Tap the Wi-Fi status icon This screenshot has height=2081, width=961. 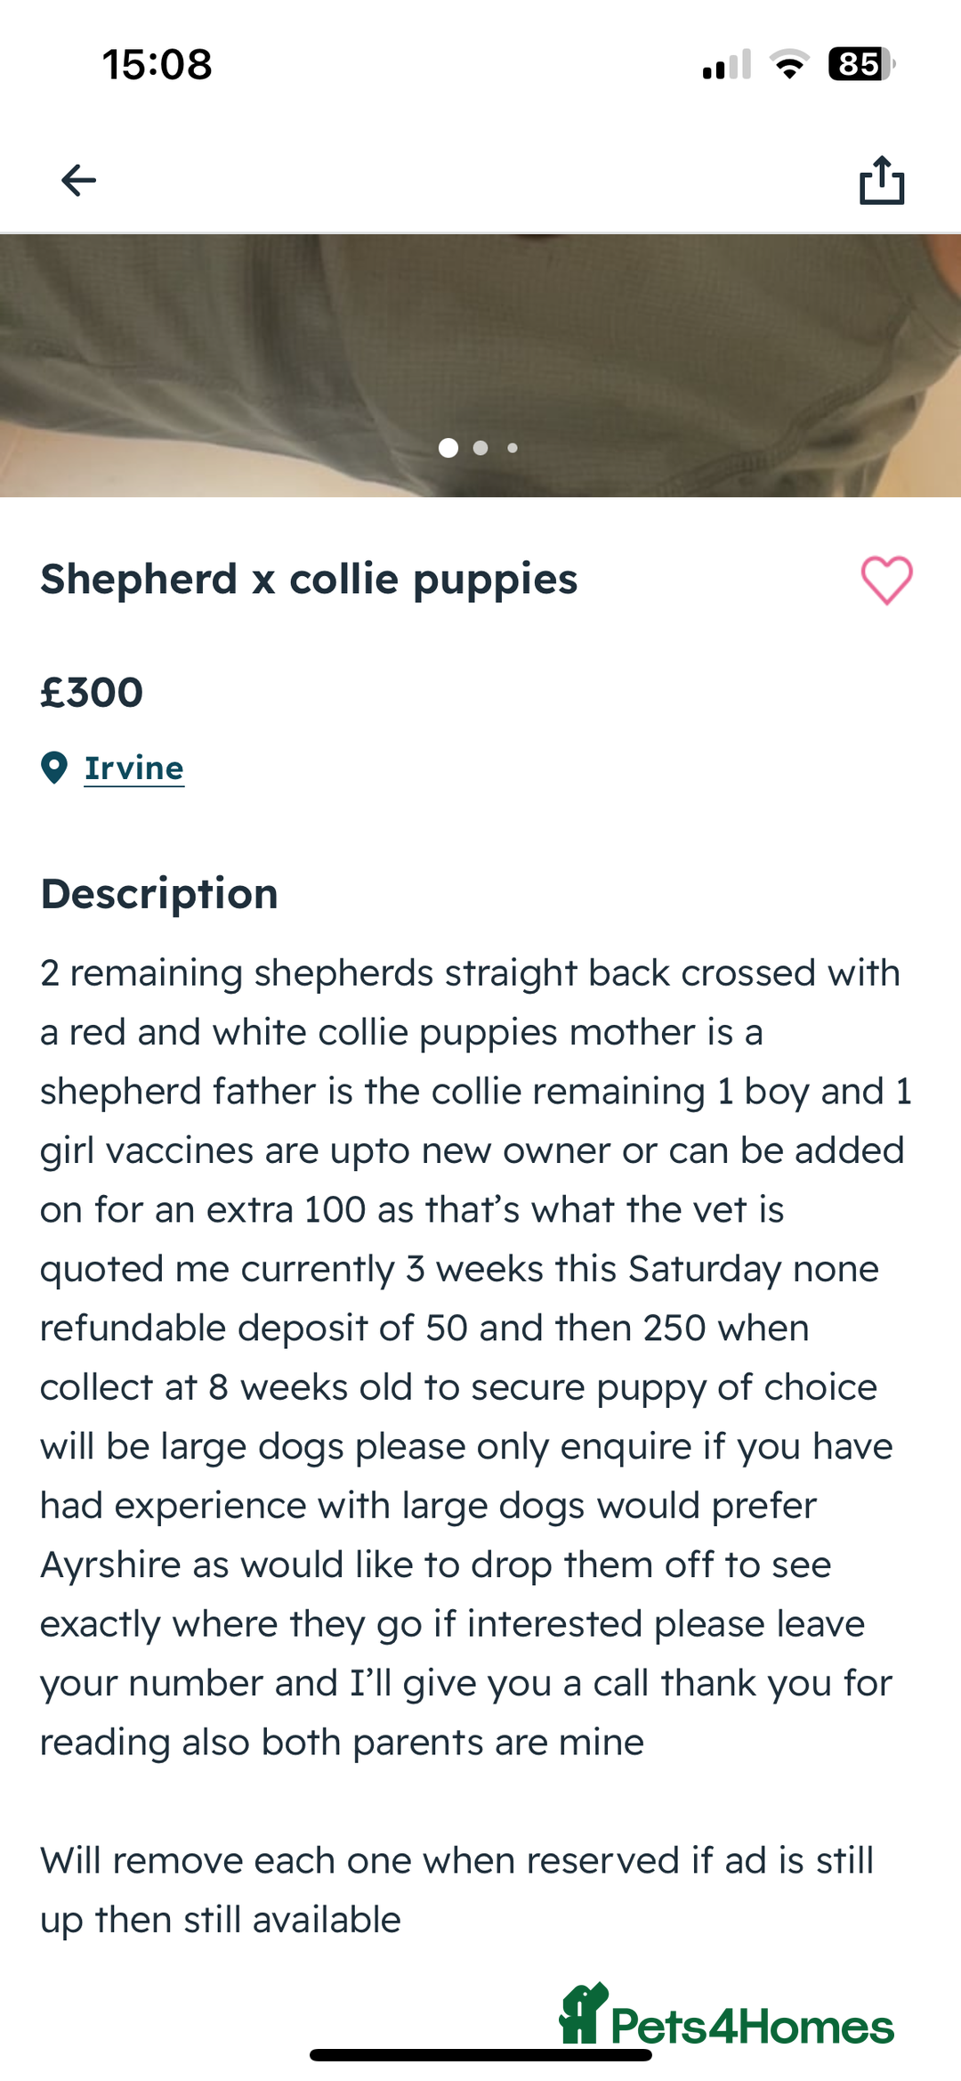click(x=789, y=64)
